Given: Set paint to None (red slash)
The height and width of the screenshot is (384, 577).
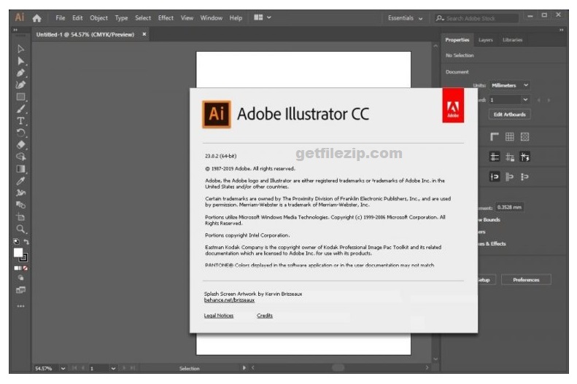Looking at the screenshot, I should tap(26, 268).
